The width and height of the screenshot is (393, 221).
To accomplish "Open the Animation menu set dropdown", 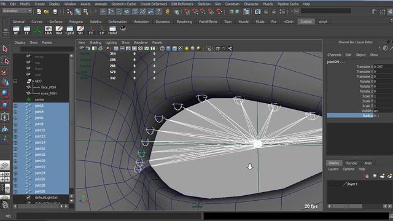I will pyautogui.click(x=17, y=11).
